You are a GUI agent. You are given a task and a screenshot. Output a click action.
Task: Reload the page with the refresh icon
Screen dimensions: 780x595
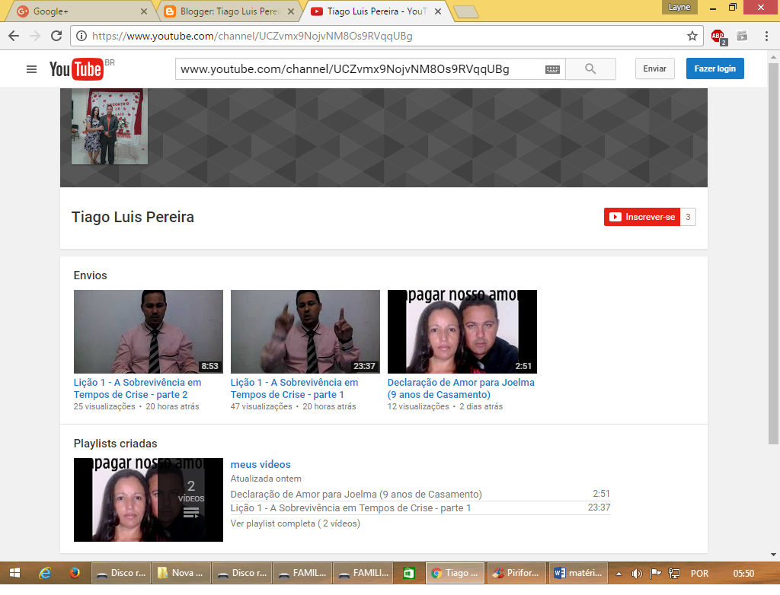click(56, 36)
